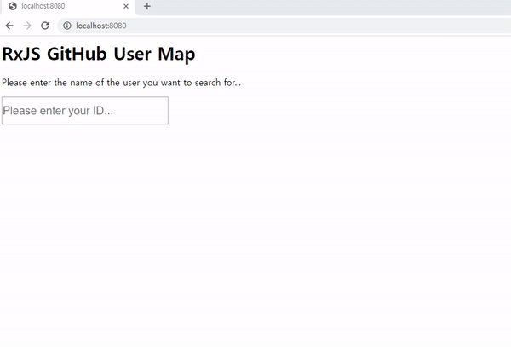Screen dimensions: 511x347
Task: Select the localhost:8080 tab
Action: [68, 6]
